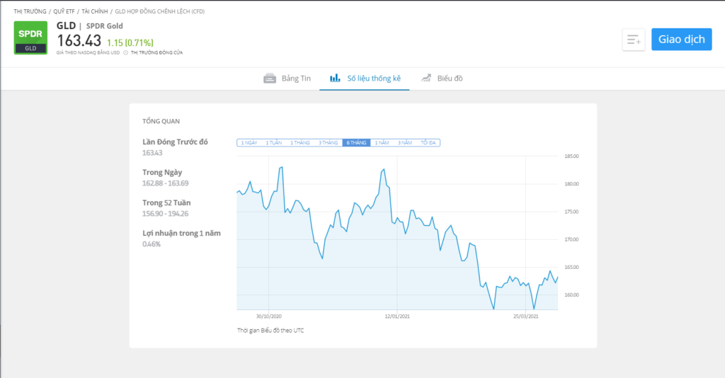
Task: Select the TỐI ĐA chart range
Action: [428, 143]
